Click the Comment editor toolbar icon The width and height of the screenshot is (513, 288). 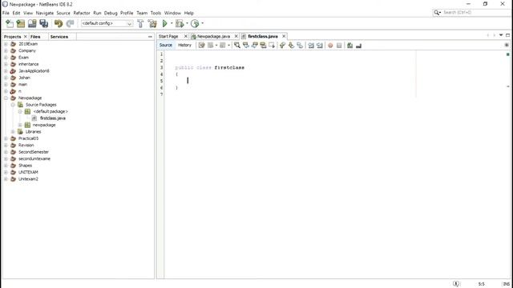pyautogui.click(x=349, y=46)
